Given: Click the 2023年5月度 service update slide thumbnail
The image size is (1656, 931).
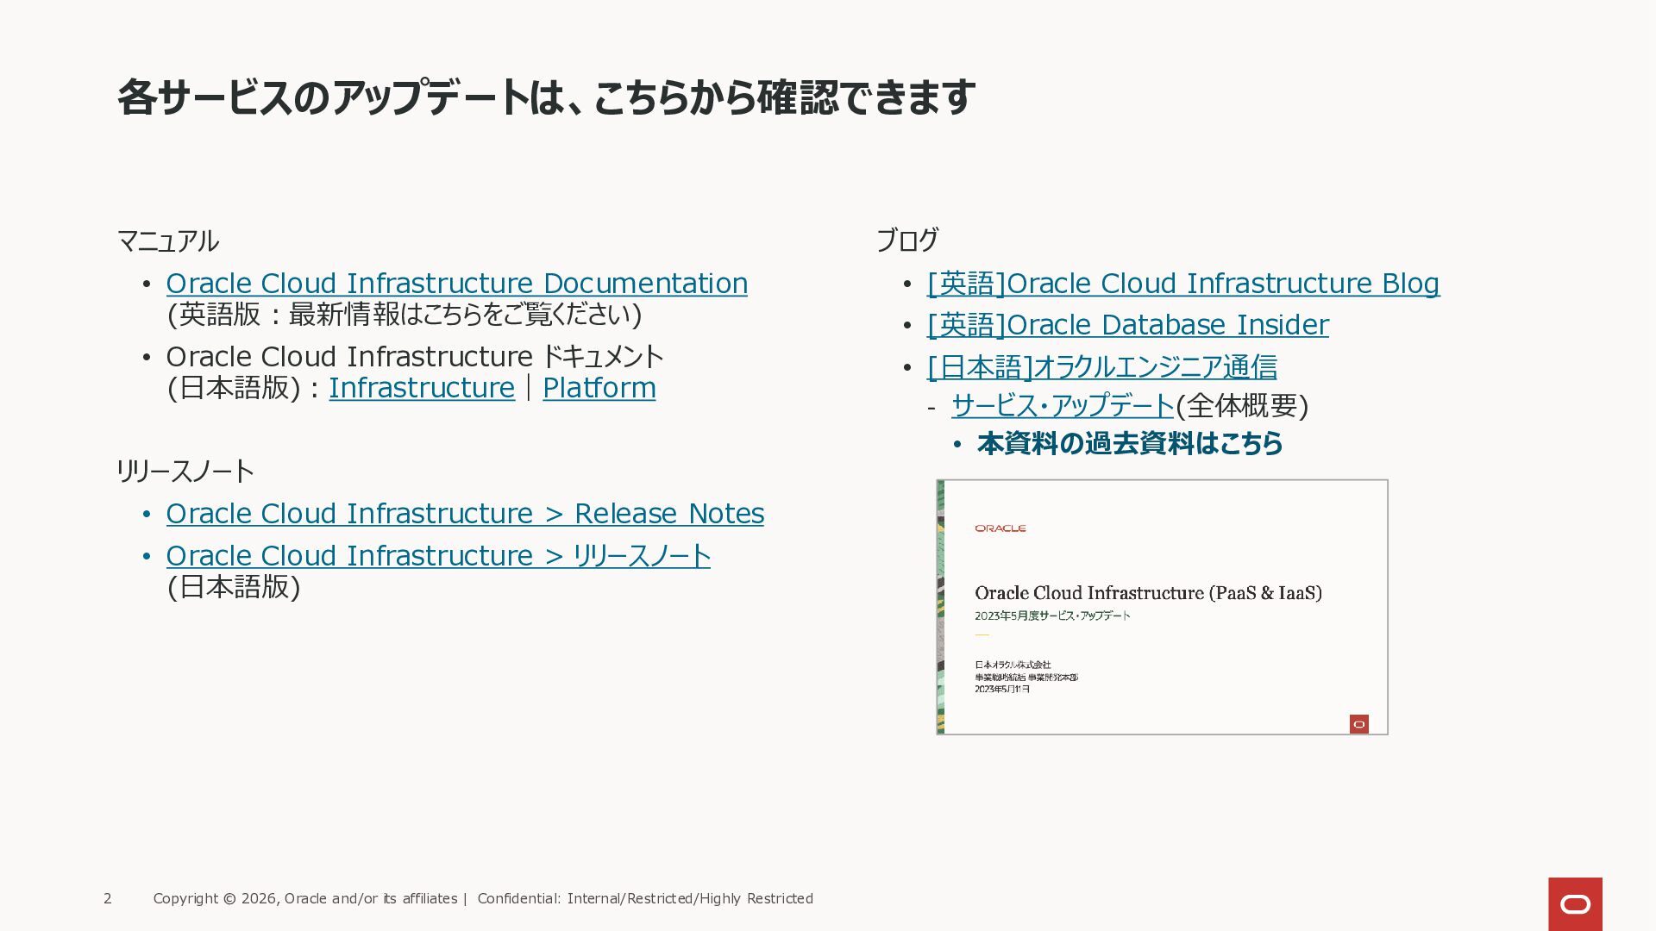Looking at the screenshot, I should click(x=1162, y=607).
